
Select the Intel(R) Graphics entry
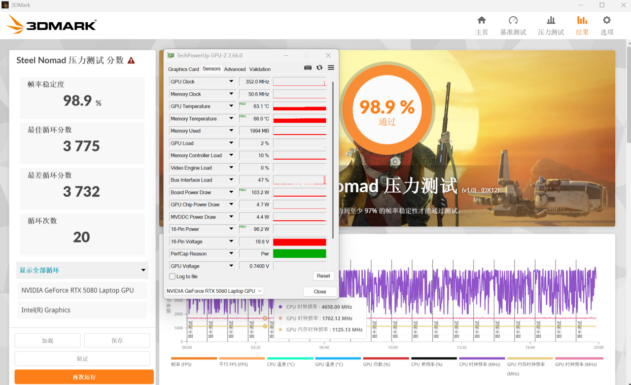click(x=82, y=310)
